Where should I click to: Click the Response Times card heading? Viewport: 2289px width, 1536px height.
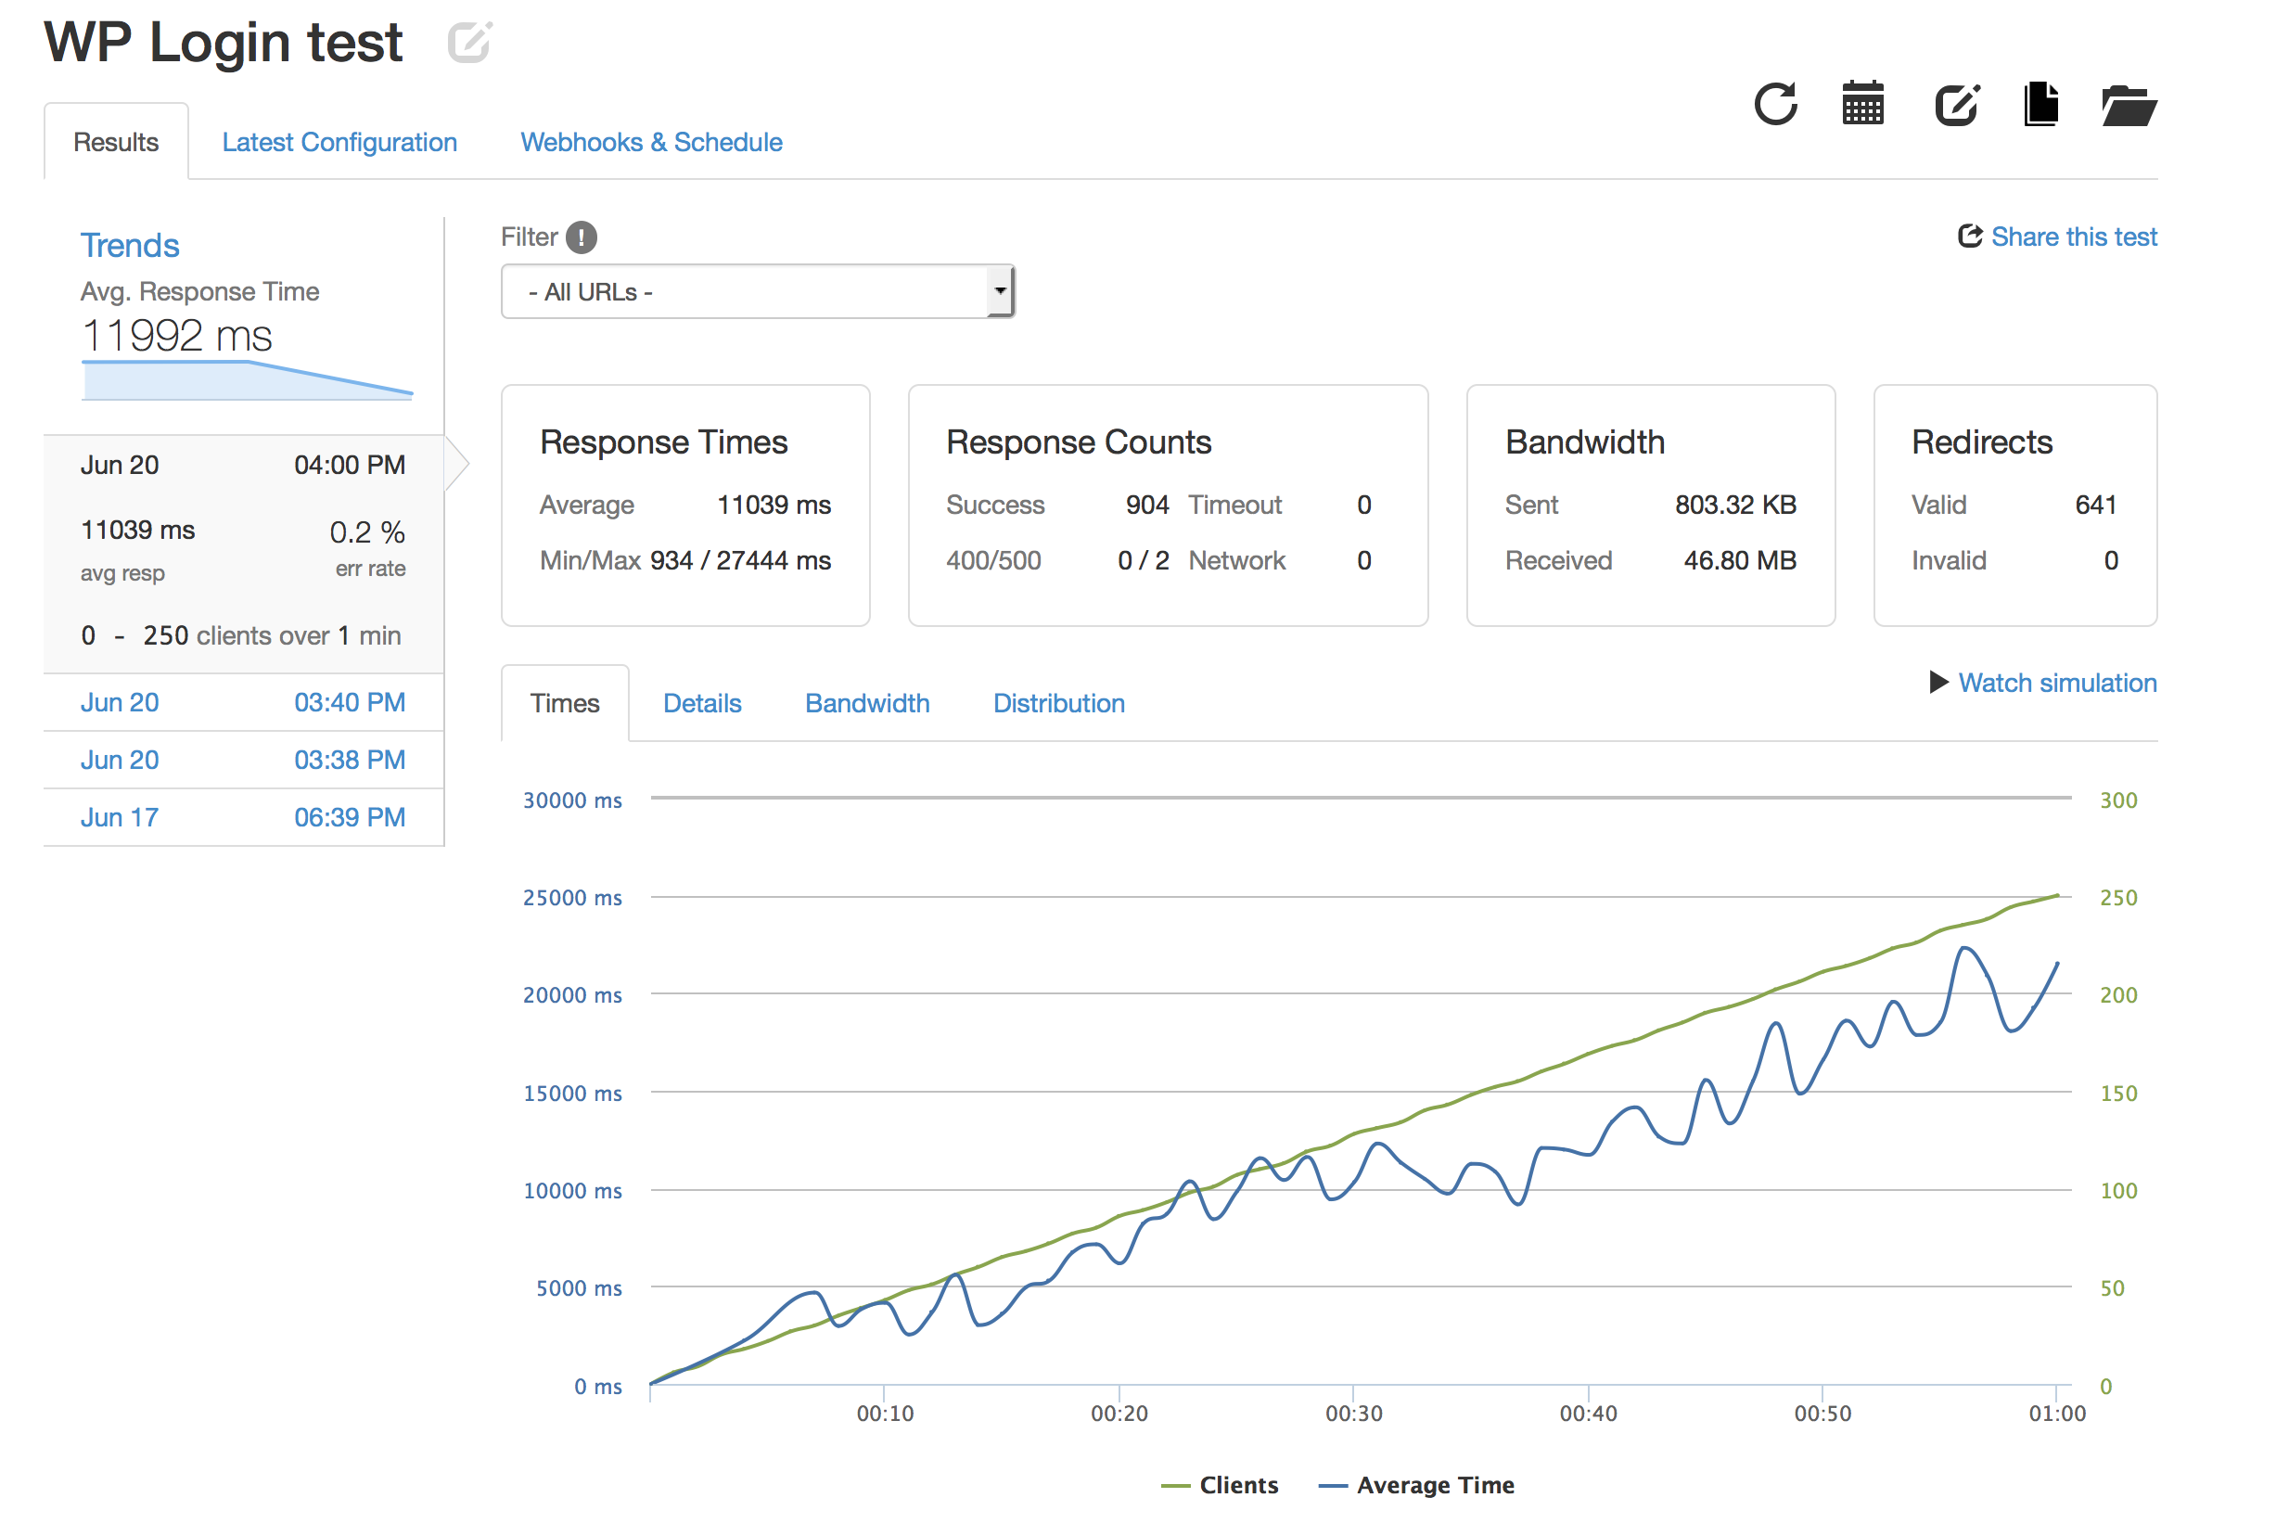point(664,442)
